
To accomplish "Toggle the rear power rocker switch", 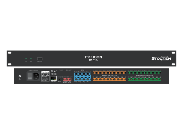I will point(30,76).
